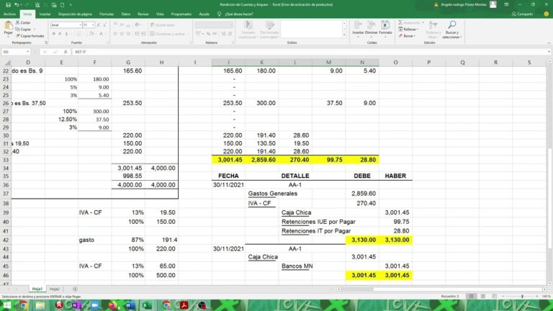Screen dimensions: 553x311
Task: Click the Compartir share button
Action: (522, 14)
